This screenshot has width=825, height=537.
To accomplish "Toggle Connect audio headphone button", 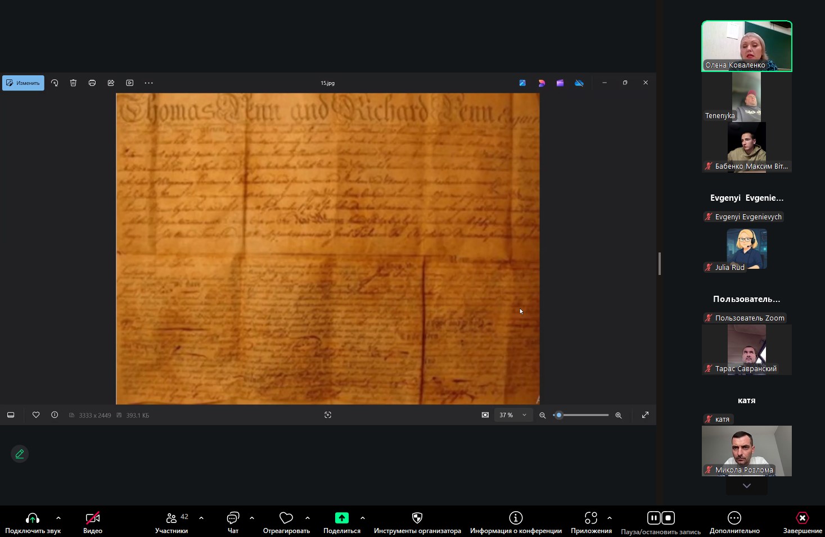I will [33, 522].
